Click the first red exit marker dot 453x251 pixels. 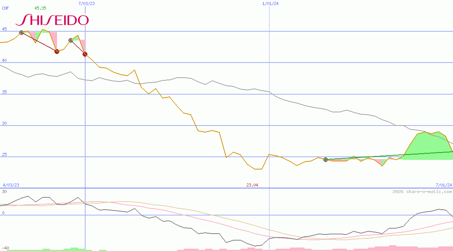pos(57,51)
